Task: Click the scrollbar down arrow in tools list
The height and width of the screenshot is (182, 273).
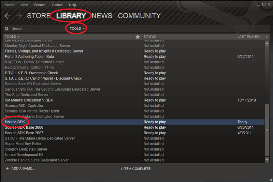Action: (267, 160)
